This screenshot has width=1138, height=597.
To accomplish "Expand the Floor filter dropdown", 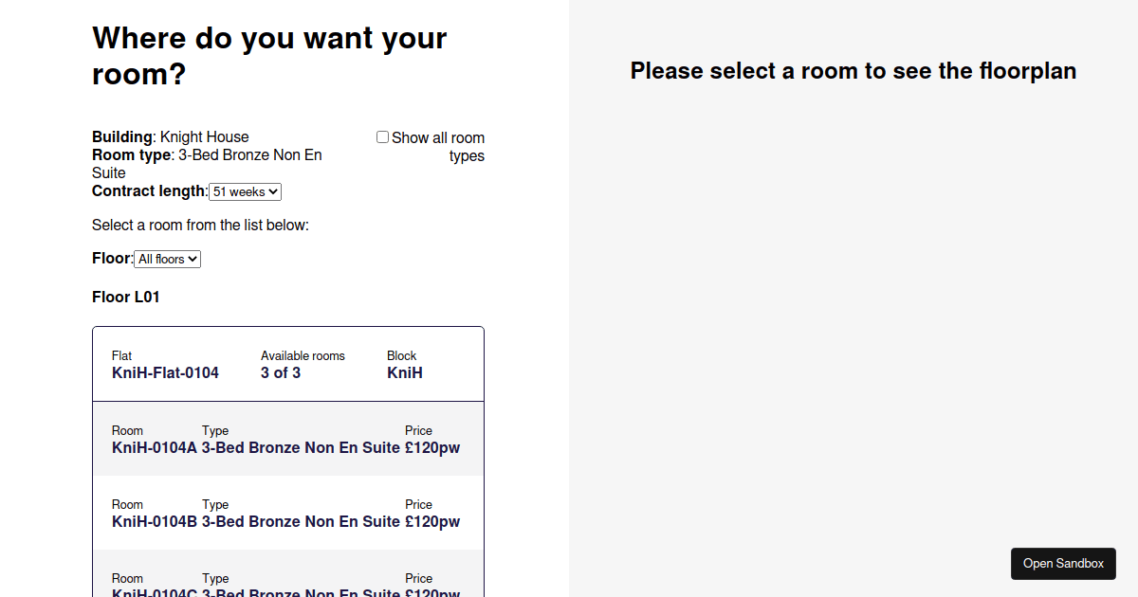I will point(167,259).
